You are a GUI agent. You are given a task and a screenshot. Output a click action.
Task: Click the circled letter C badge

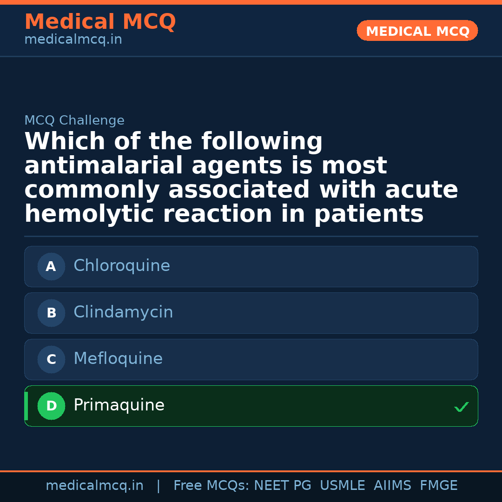51,360
